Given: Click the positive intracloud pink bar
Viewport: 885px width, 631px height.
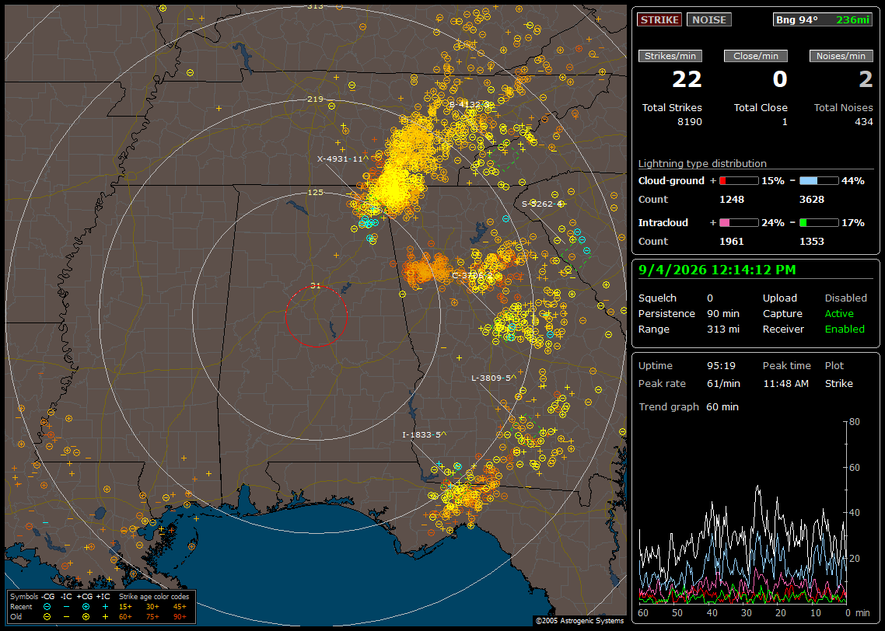Looking at the screenshot, I should point(739,223).
